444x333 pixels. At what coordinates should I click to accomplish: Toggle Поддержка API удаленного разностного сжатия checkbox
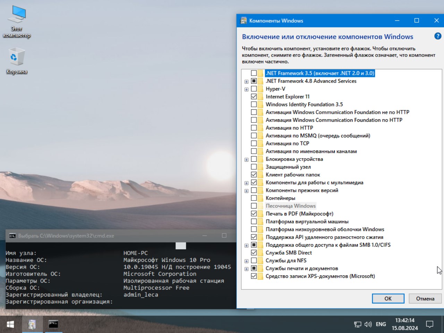(x=254, y=237)
